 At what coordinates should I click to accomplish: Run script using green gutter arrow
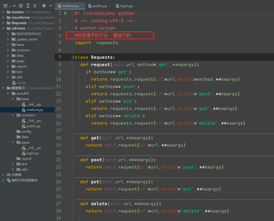point(66,13)
